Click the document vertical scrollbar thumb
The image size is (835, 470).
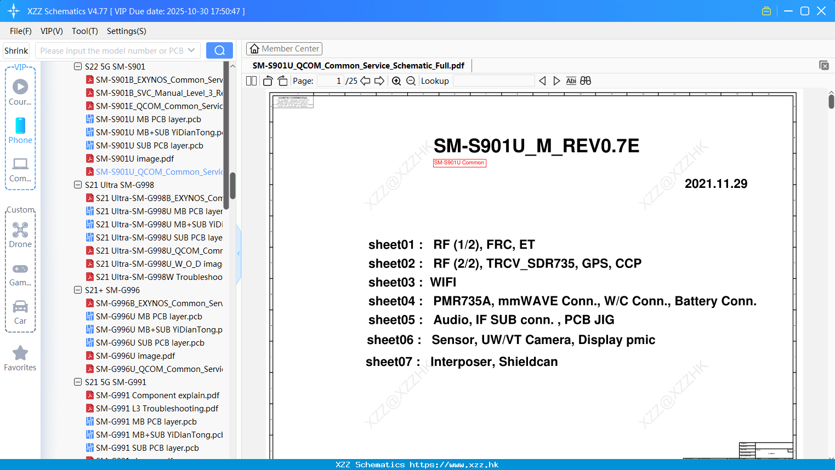tap(831, 101)
